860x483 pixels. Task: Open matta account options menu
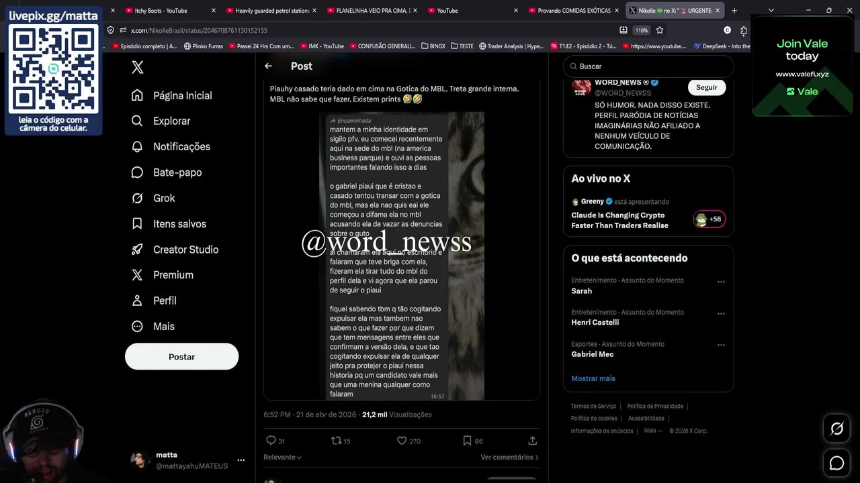[241, 460]
